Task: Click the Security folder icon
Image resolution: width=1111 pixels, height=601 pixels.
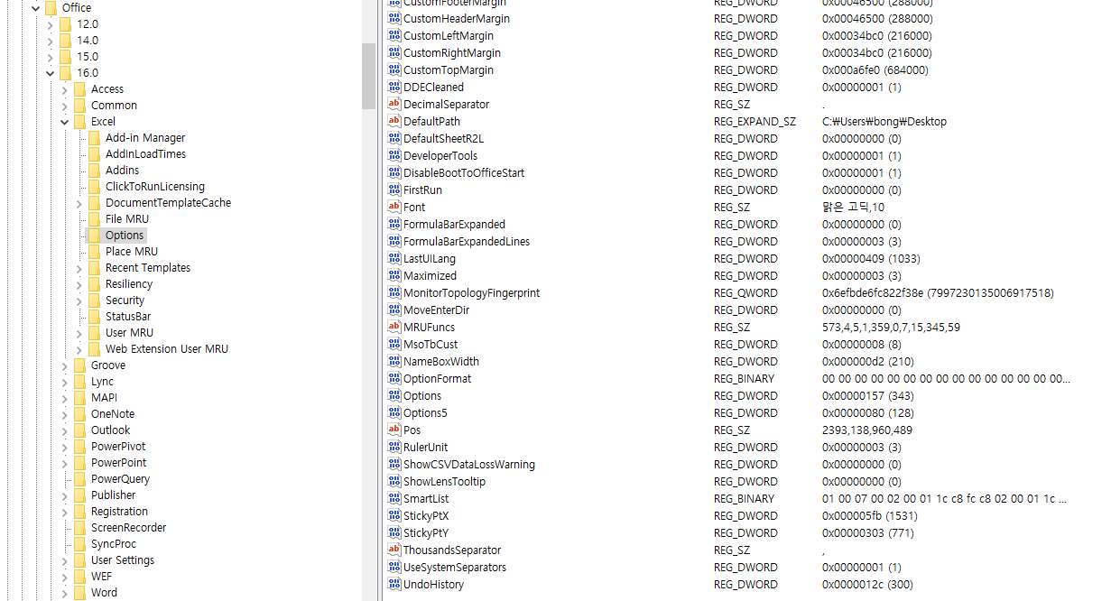Action: [x=94, y=300]
